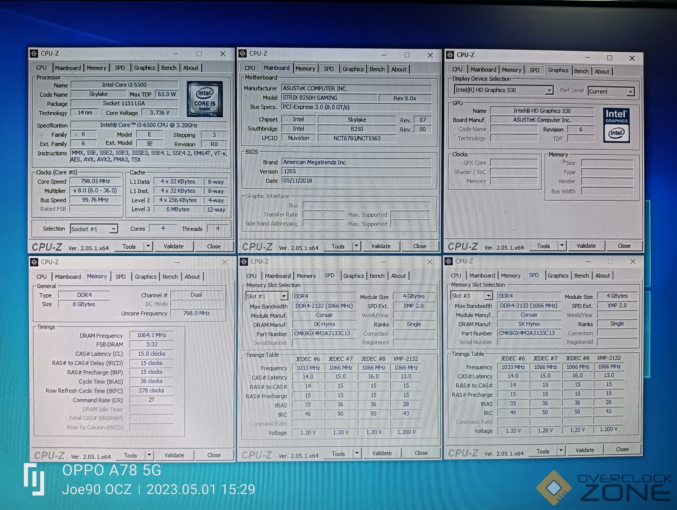
Task: Click the Tools button in the Display Device Selection window
Action: pos(543,246)
